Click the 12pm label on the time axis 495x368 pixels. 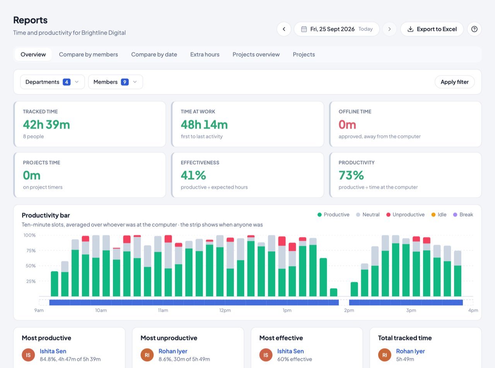(x=225, y=310)
